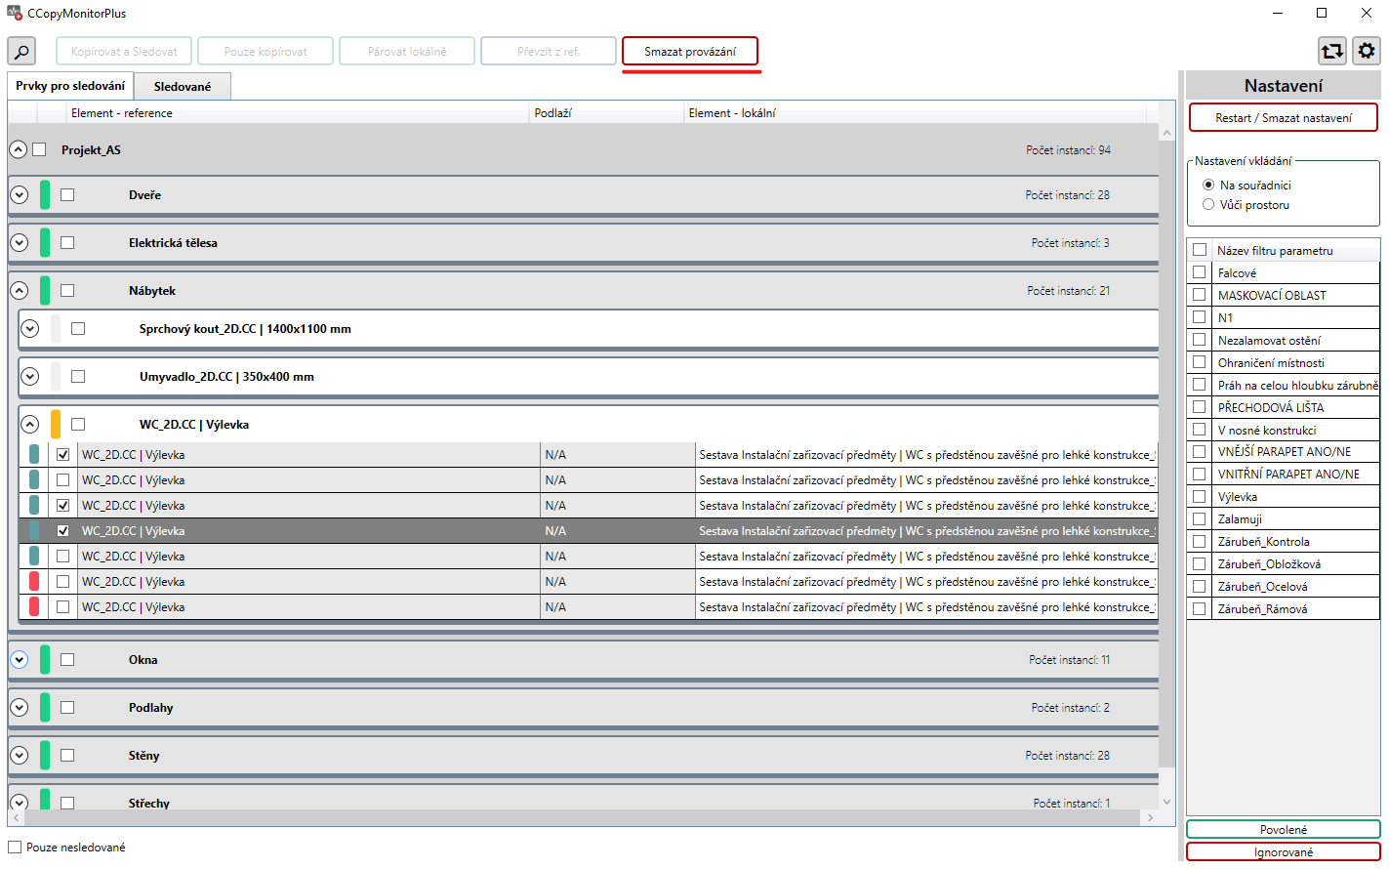Check the Výlevka filter checkbox

[x=1200, y=496]
